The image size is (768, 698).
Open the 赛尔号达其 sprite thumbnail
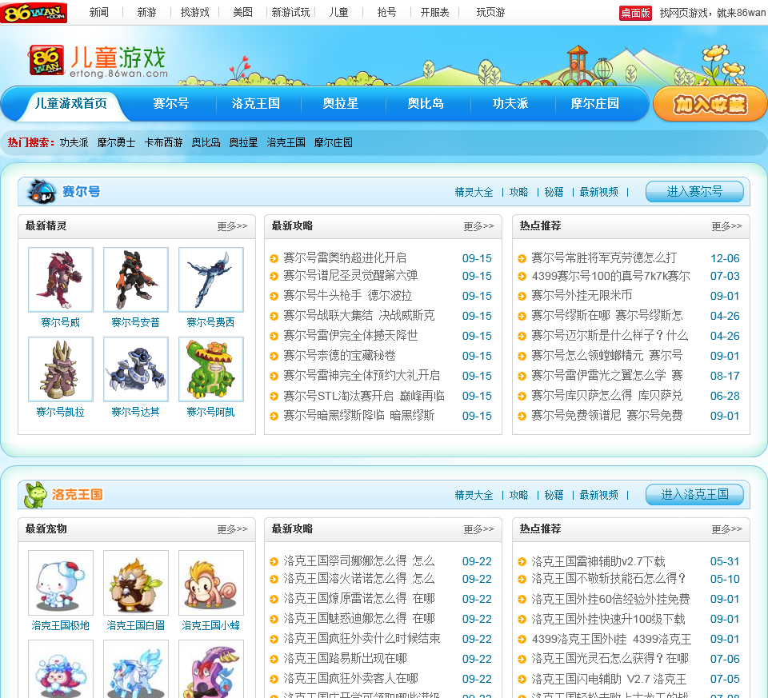(x=136, y=369)
